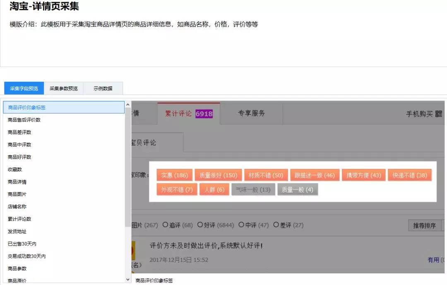Click the 实惠 (186) impression tag
447x285 pixels.
click(x=175, y=175)
